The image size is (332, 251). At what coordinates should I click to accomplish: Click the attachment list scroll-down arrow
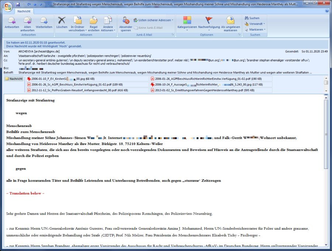(x=326, y=91)
